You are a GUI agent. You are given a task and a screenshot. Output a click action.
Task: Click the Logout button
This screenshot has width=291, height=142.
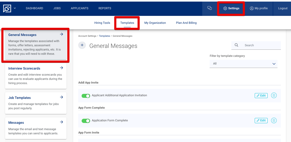click(x=283, y=8)
